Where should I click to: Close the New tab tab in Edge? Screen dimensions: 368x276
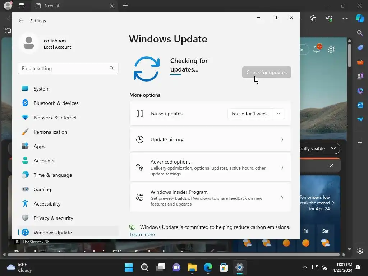(112, 6)
